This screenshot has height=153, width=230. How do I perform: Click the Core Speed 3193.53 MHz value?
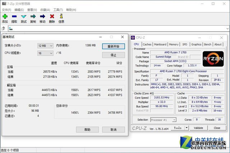[x=161, y=97]
